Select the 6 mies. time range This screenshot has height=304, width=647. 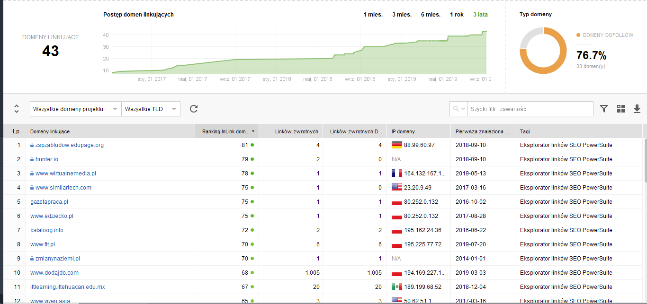point(431,15)
